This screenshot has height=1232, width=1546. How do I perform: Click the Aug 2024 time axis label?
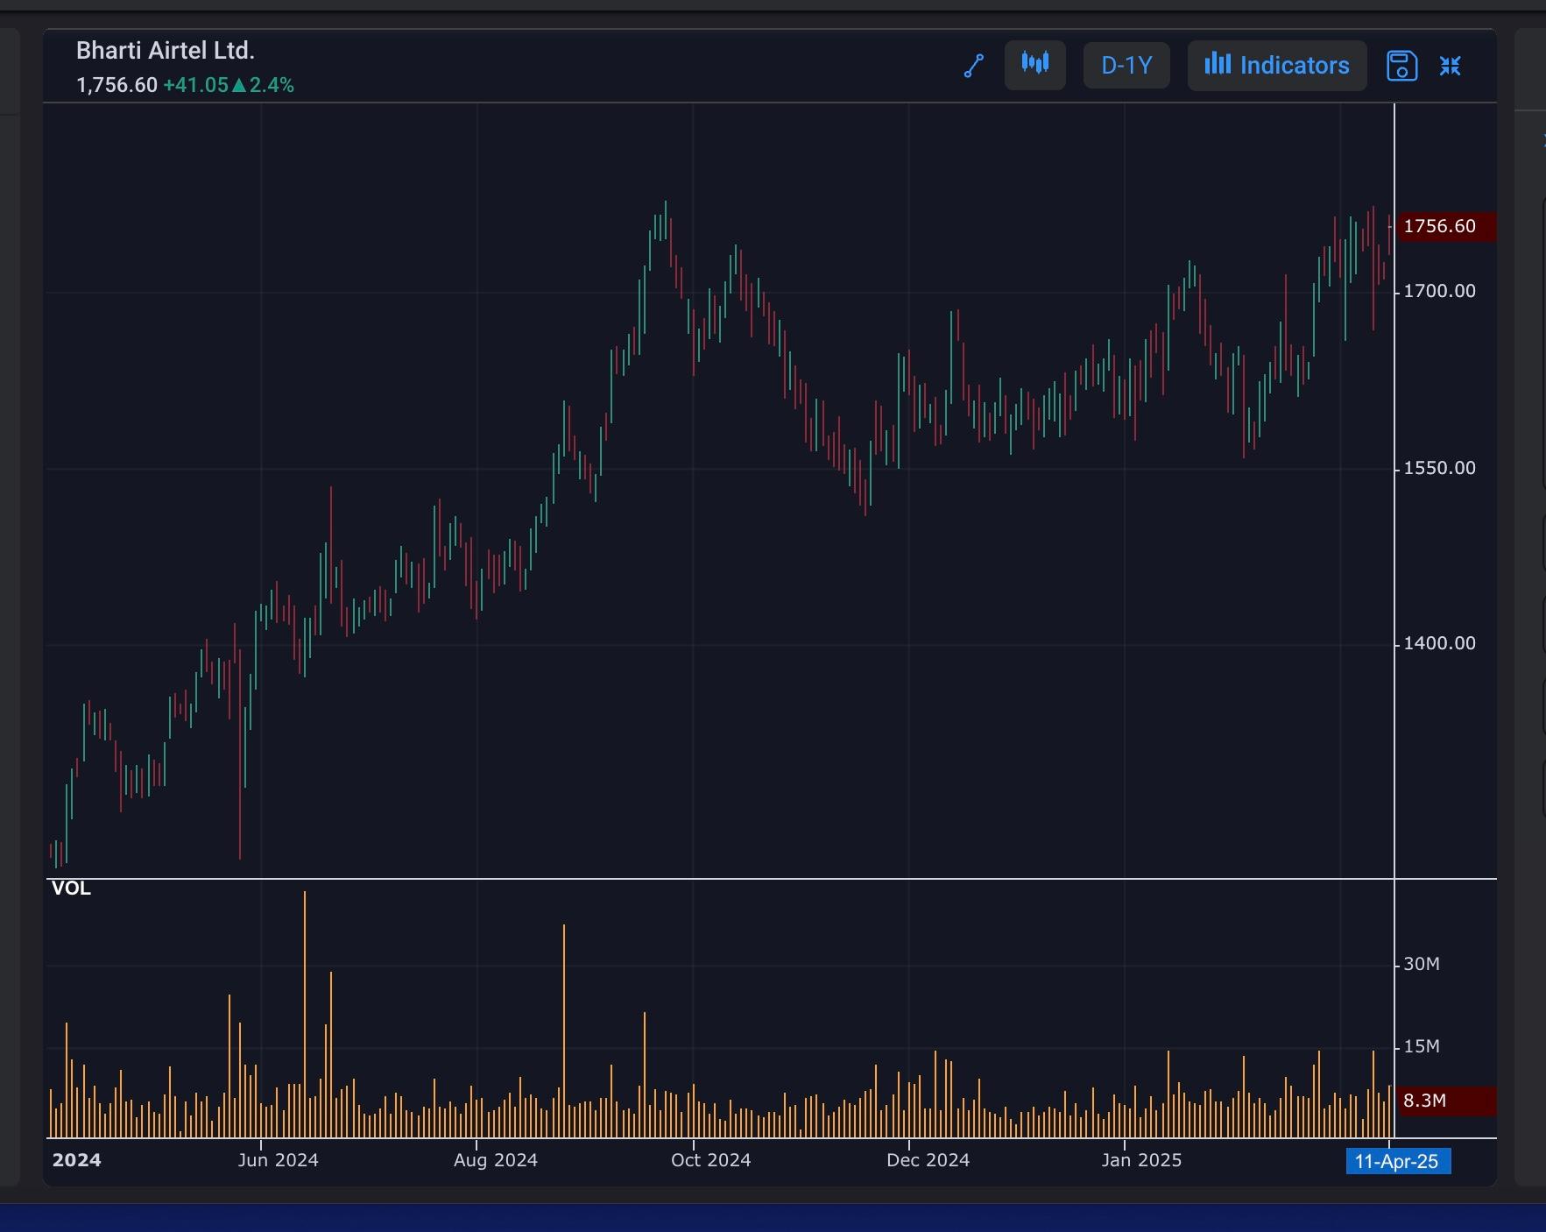click(x=496, y=1160)
